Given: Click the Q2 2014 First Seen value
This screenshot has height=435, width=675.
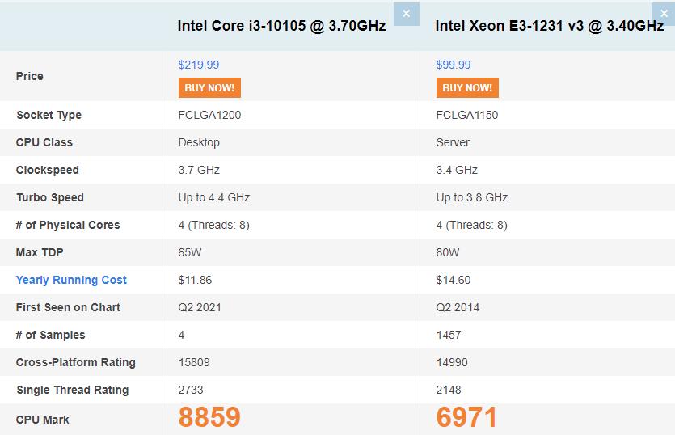Looking at the screenshot, I should pos(458,307).
